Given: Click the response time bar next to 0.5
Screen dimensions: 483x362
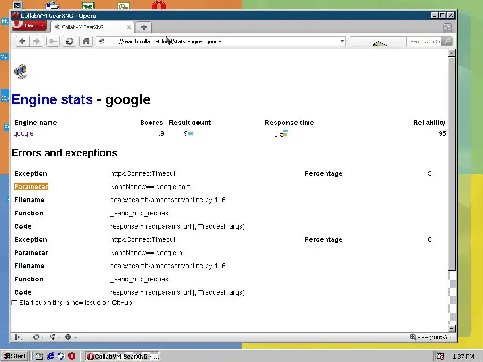Looking at the screenshot, I should point(285,132).
